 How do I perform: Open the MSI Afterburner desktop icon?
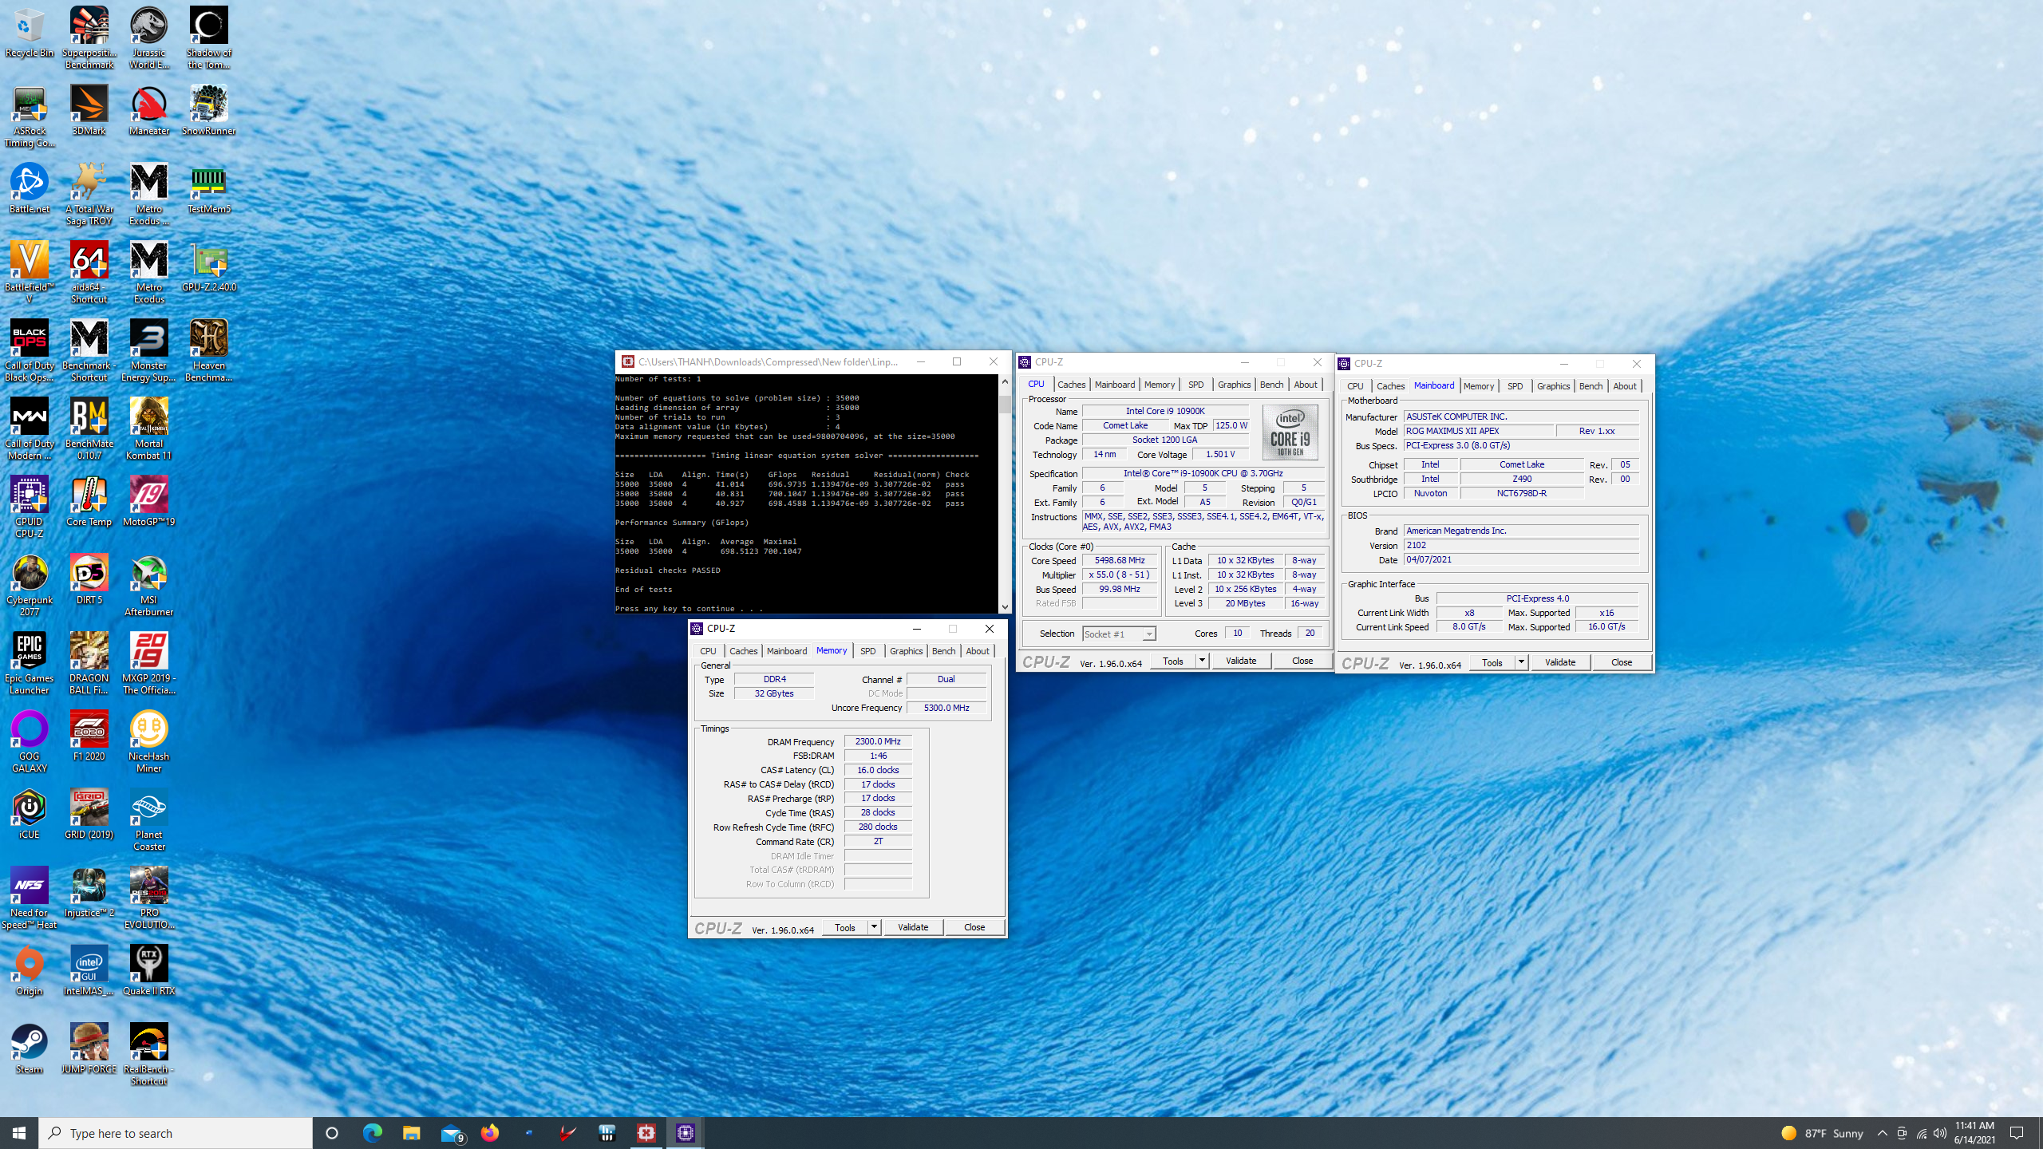[x=148, y=585]
